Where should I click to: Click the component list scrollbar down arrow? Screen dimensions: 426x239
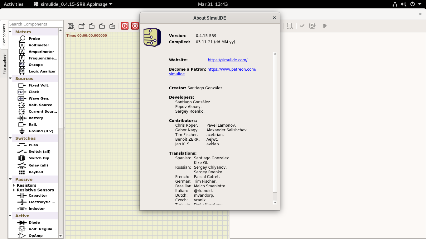pos(61,236)
